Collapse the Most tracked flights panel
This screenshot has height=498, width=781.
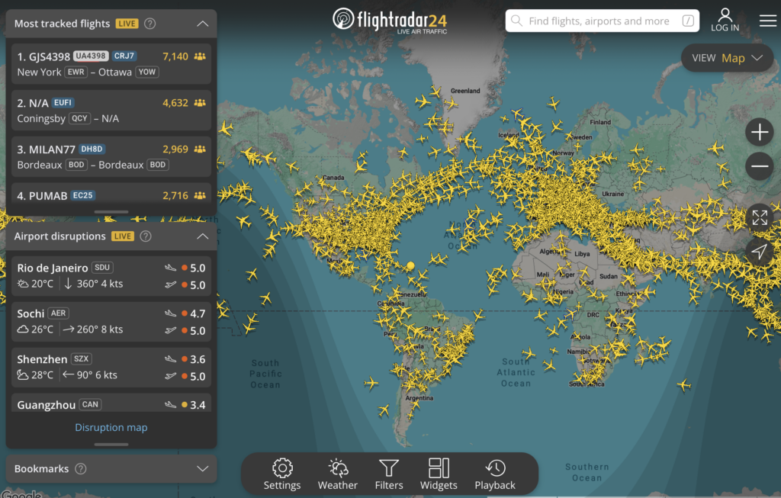(202, 24)
